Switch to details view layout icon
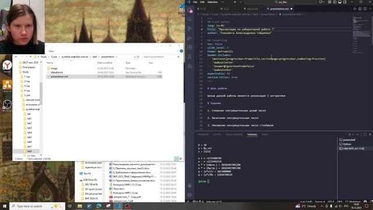This screenshot has width=373, height=210. [176, 159]
